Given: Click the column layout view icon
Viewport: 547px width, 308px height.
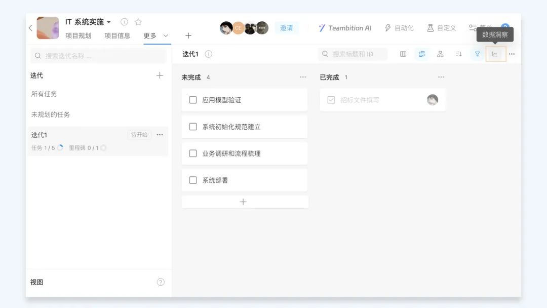Looking at the screenshot, I should (x=403, y=54).
